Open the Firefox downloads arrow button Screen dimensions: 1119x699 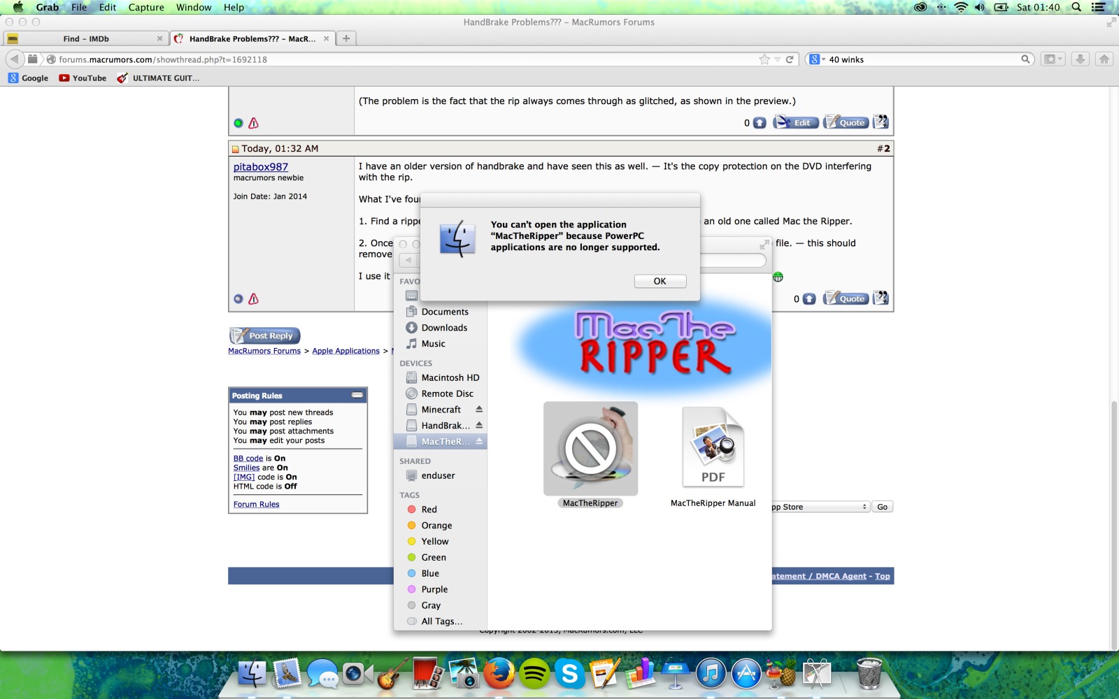1081,59
